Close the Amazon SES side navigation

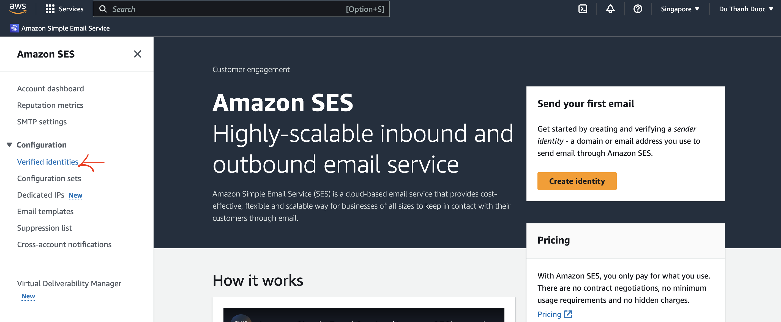point(137,54)
